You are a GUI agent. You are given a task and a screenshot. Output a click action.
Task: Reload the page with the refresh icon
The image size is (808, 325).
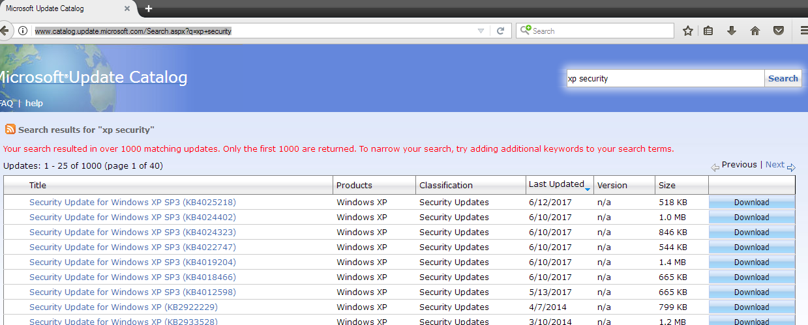click(500, 31)
